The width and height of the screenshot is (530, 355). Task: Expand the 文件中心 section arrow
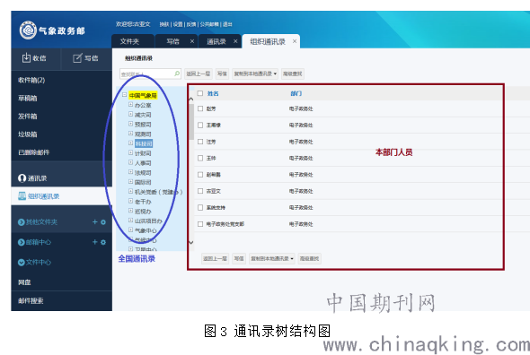[22, 262]
